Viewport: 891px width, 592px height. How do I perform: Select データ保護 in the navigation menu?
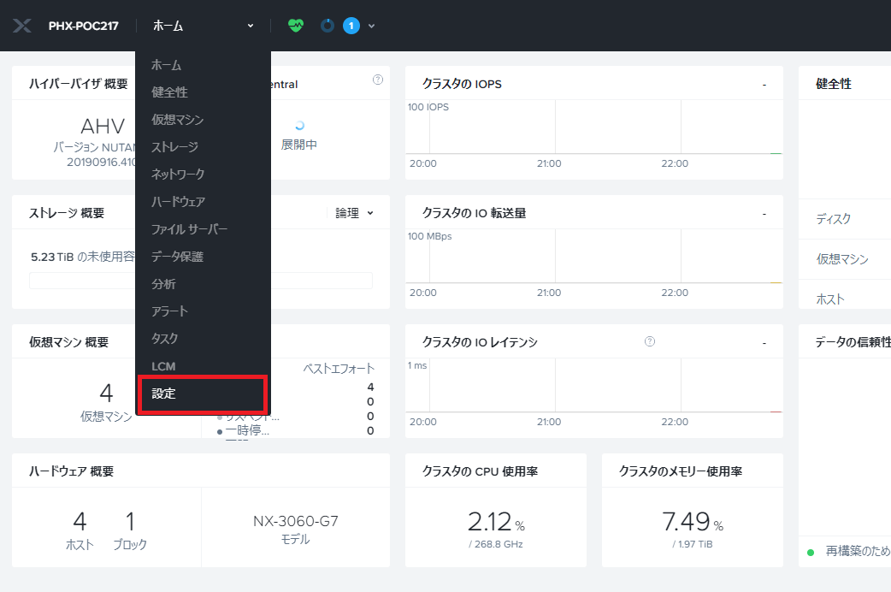[x=177, y=257]
